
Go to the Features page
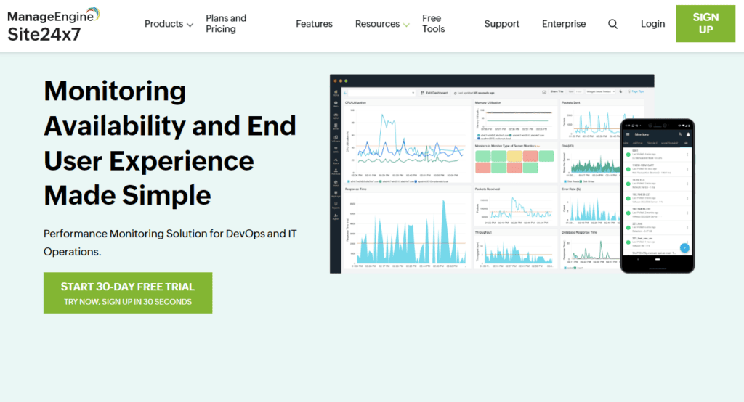pyautogui.click(x=314, y=24)
